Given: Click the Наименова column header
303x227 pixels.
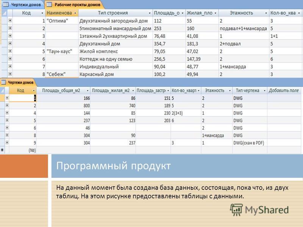Looking at the screenshot, I should click(62, 13).
